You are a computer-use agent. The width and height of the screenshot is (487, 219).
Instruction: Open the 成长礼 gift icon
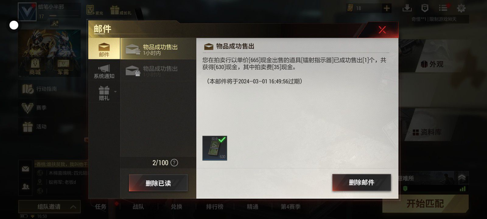(x=121, y=10)
